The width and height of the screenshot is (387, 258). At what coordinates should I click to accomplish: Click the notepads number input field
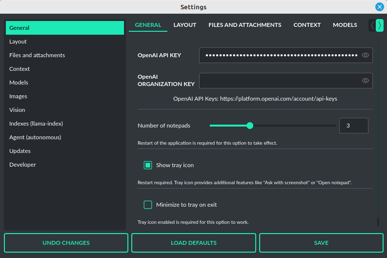pos(353,126)
